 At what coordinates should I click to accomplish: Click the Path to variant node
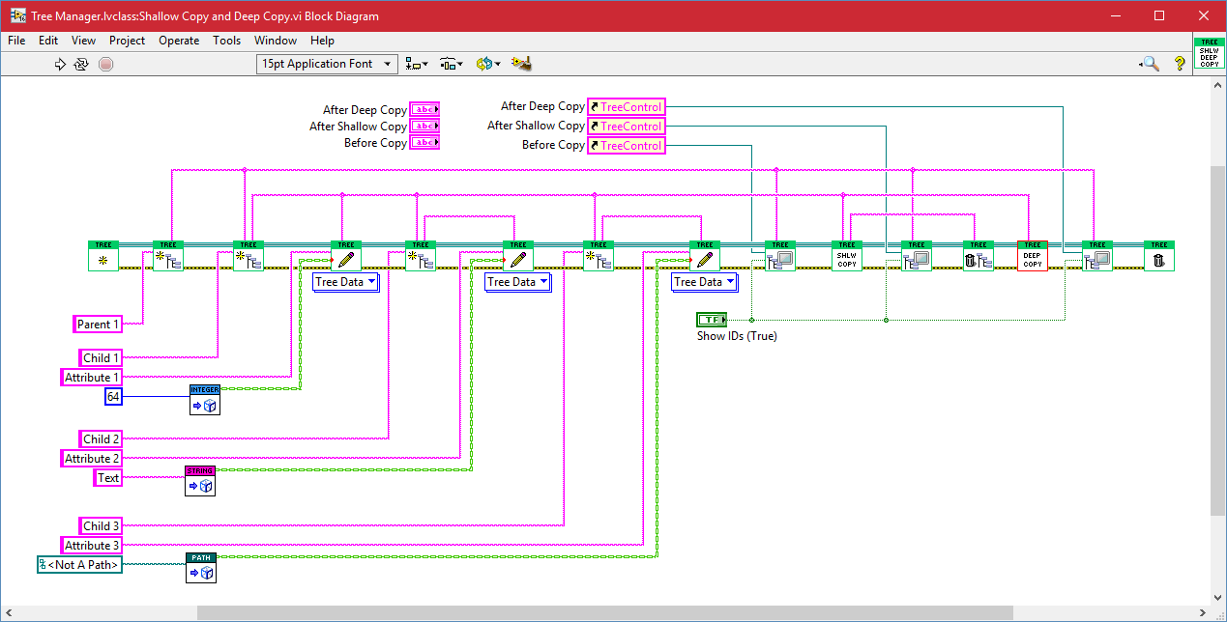200,568
